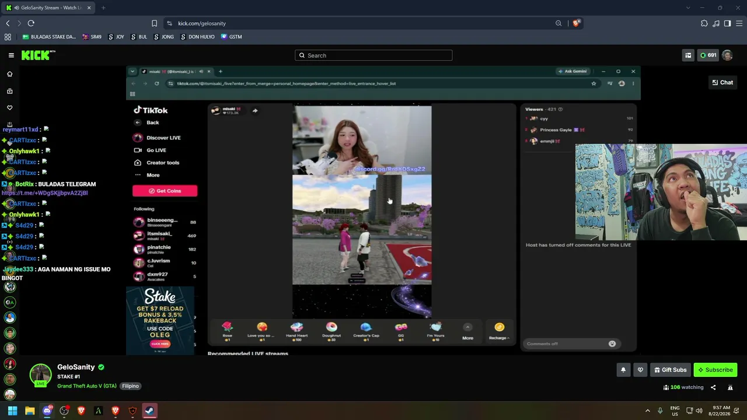Open the Following heart icon in the sidebar

9,108
